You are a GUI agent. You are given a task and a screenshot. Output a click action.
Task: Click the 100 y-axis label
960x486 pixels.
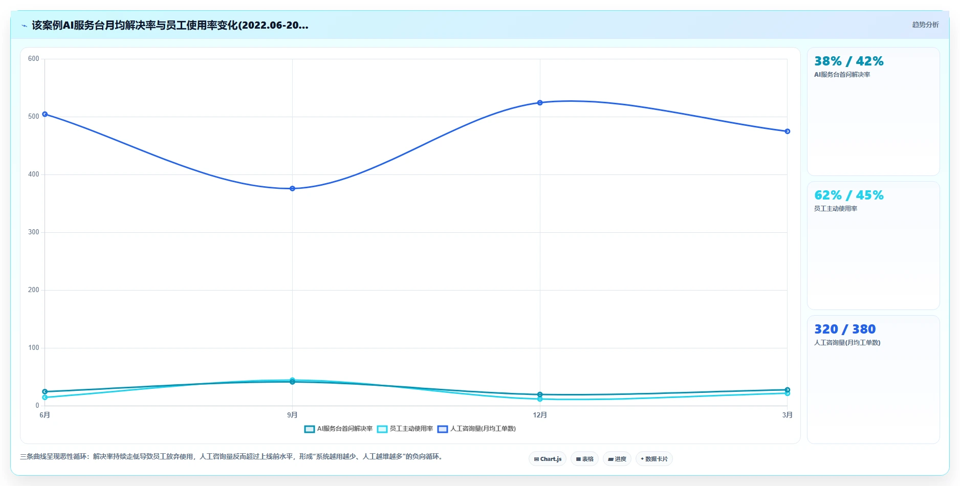pyautogui.click(x=34, y=348)
